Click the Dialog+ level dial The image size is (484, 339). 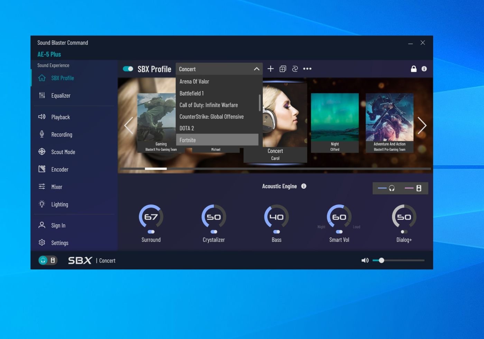click(x=404, y=217)
